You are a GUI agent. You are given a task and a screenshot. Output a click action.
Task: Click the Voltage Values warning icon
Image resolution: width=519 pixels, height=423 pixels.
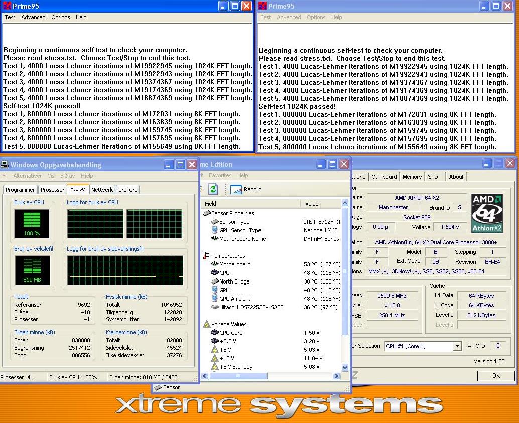207,324
